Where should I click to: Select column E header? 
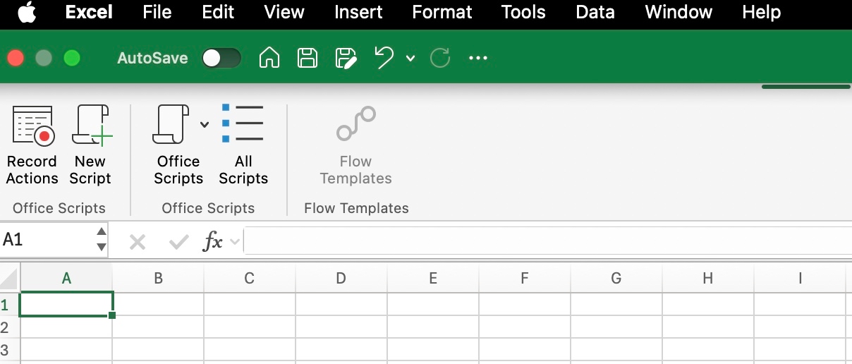click(x=433, y=278)
